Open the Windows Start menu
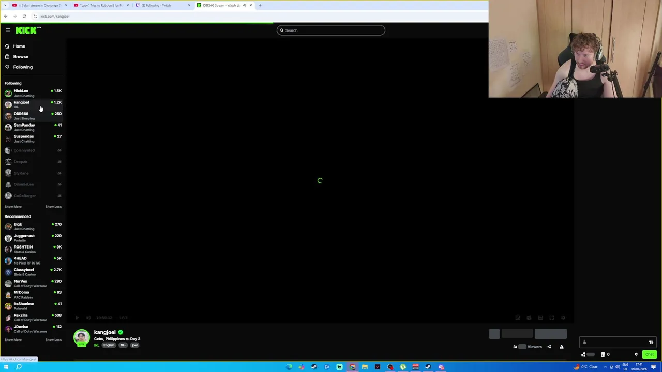Image resolution: width=662 pixels, height=372 pixels. (x=6, y=367)
